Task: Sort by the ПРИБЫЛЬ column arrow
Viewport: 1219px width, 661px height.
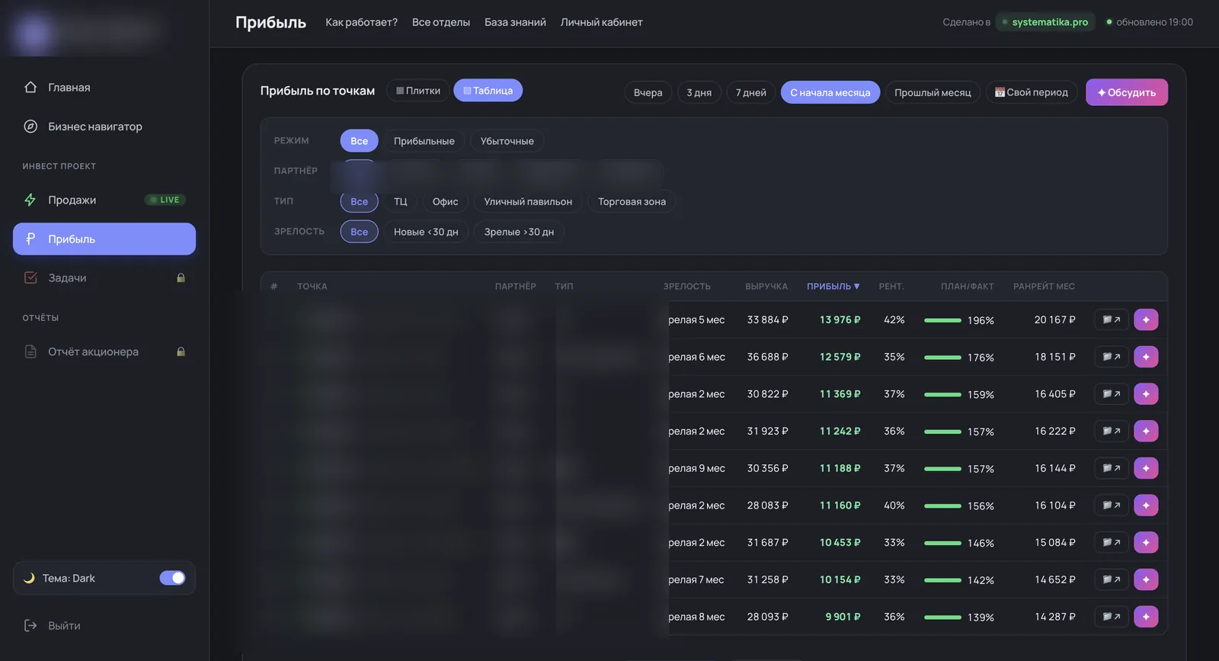Action: coord(857,287)
